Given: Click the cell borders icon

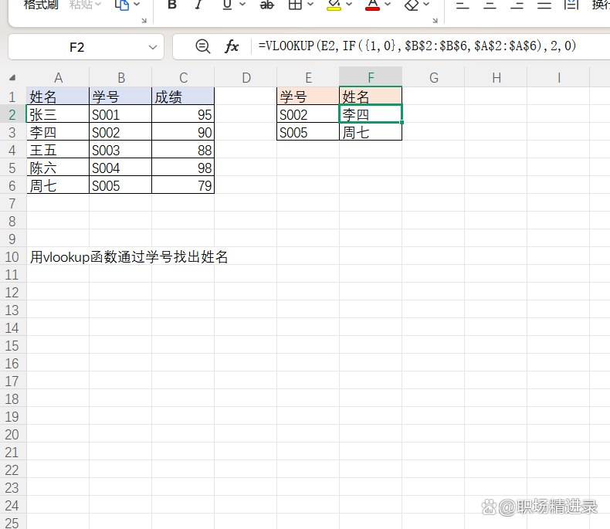Looking at the screenshot, I should pos(295,5).
